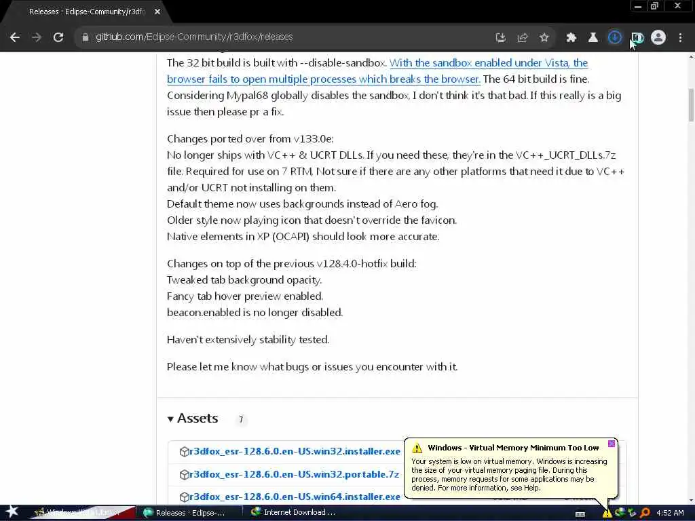Open the Chrome Labs flask icon

tap(593, 38)
